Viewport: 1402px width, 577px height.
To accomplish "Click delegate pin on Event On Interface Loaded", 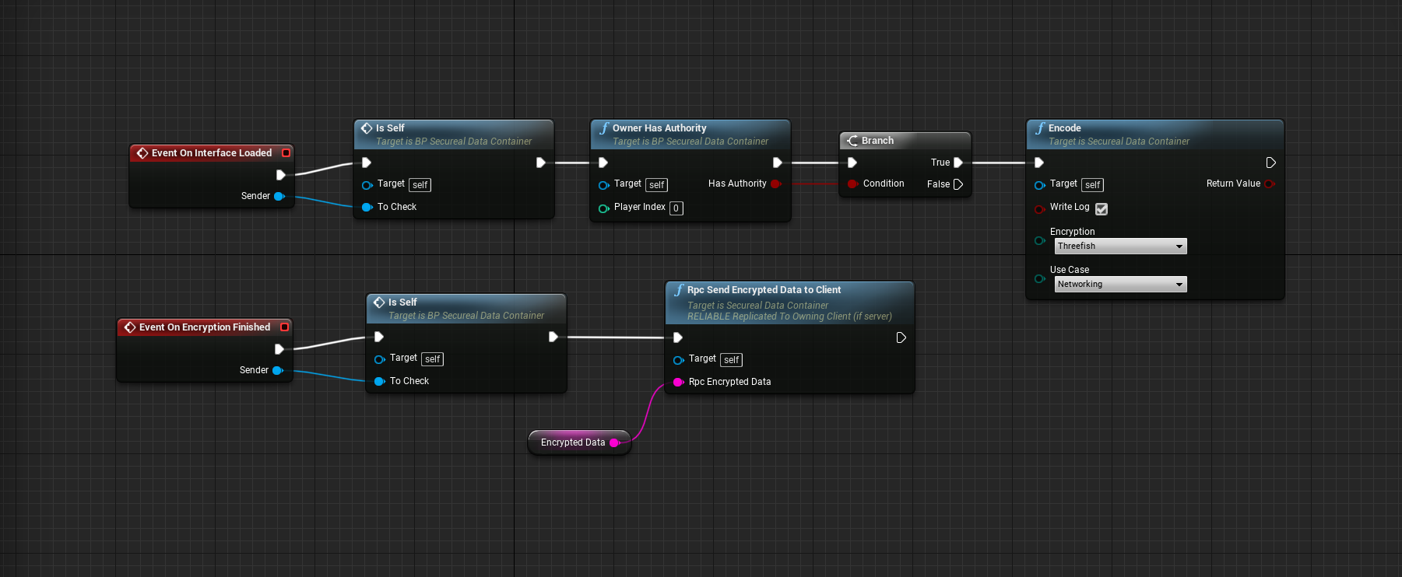I will (286, 153).
